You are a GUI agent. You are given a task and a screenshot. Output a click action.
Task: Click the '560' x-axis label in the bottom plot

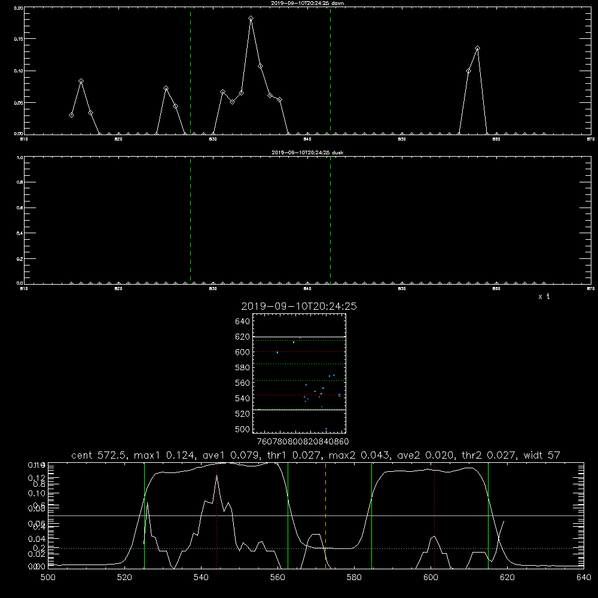277,578
